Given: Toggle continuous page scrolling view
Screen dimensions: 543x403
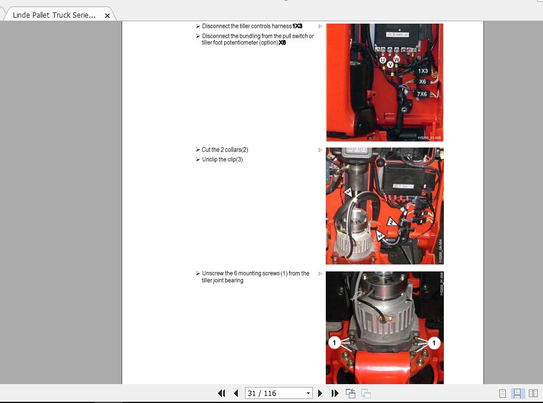Looking at the screenshot, I should [518, 394].
